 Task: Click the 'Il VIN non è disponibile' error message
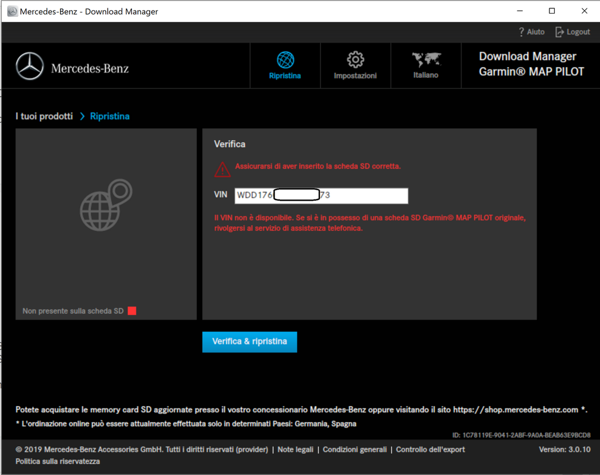[370, 223]
